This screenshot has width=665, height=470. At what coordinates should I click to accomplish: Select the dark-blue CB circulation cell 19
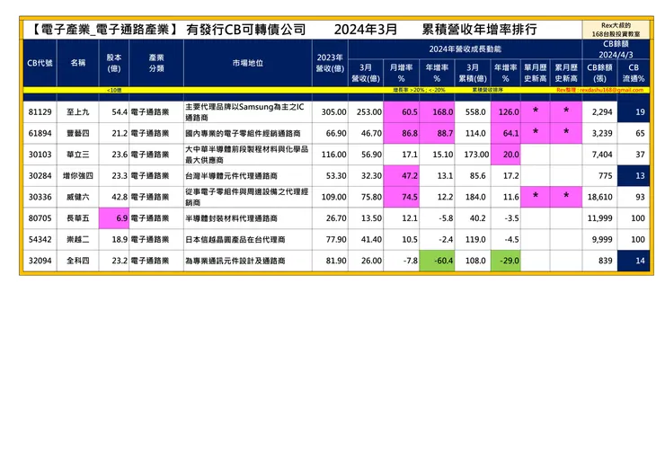(634, 112)
